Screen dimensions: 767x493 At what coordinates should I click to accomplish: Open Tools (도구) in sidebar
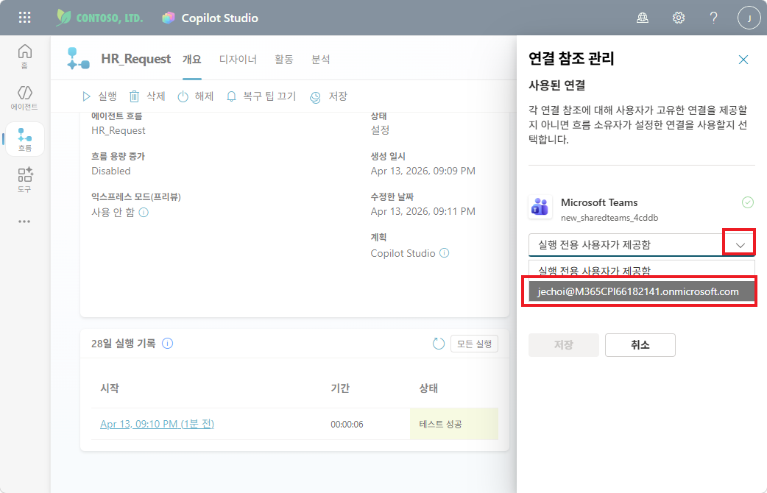[24, 180]
